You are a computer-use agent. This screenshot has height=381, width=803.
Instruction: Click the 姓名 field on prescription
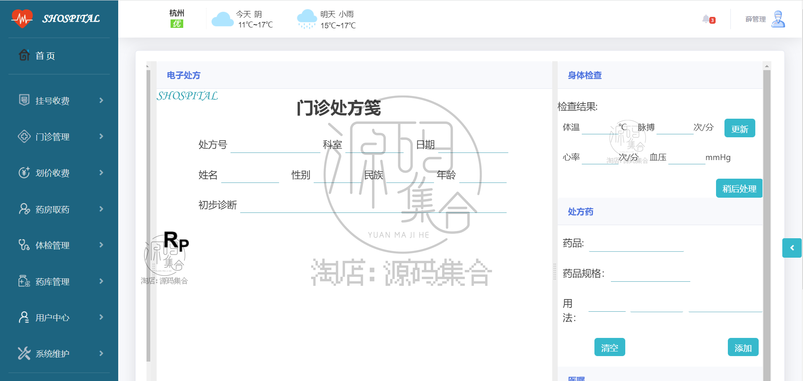250,175
